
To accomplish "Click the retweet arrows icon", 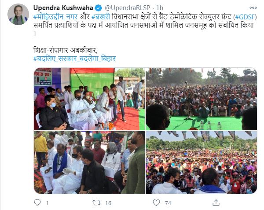I will tap(96, 203).
